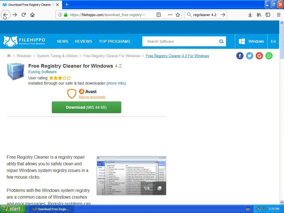Click Windows breadcrumb link
The height and width of the screenshot is (213, 284).
[x=24, y=56]
